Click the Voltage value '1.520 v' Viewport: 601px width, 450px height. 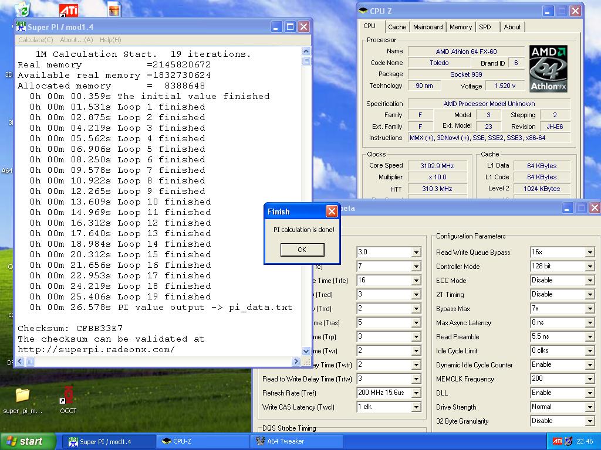pos(504,86)
